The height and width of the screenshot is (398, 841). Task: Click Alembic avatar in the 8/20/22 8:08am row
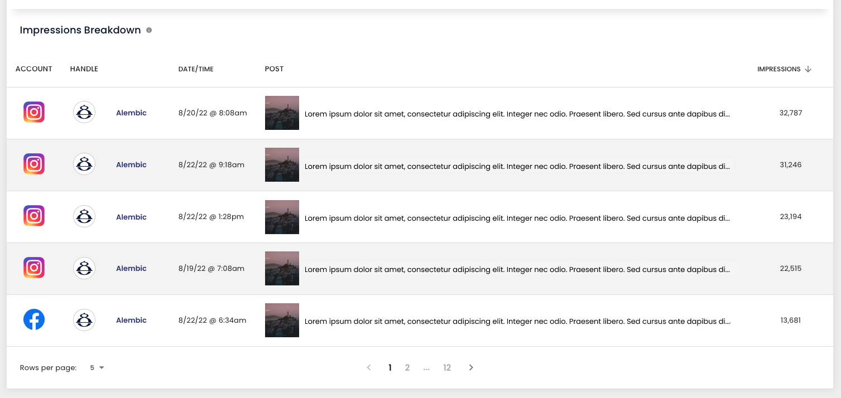(84, 112)
